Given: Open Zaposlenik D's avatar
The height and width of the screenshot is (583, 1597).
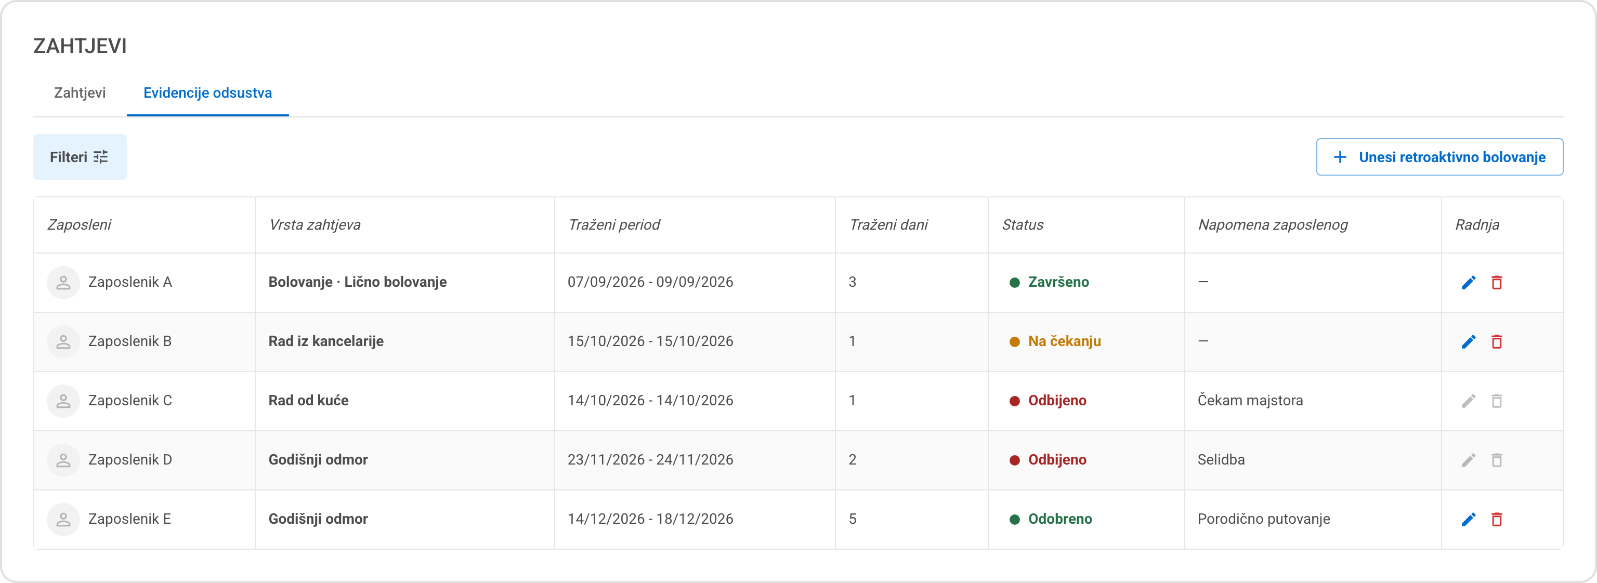Looking at the screenshot, I should tap(63, 460).
